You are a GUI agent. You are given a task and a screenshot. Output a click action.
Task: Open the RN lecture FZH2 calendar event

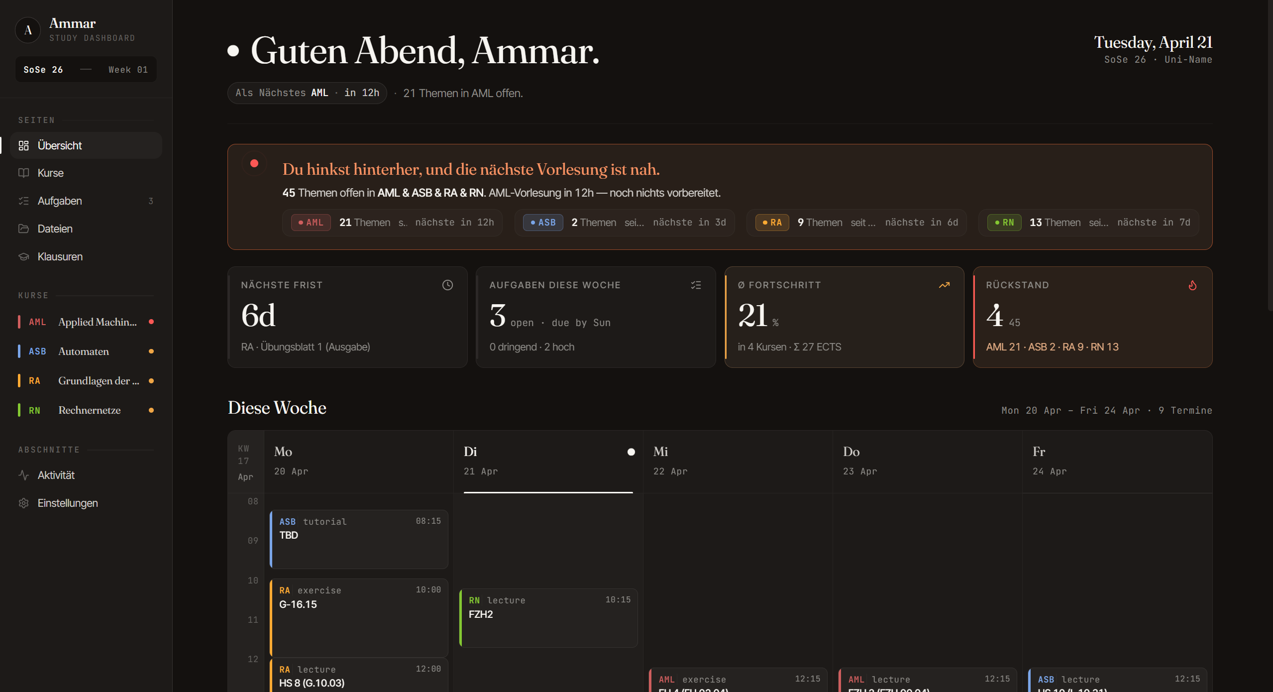tap(548, 617)
